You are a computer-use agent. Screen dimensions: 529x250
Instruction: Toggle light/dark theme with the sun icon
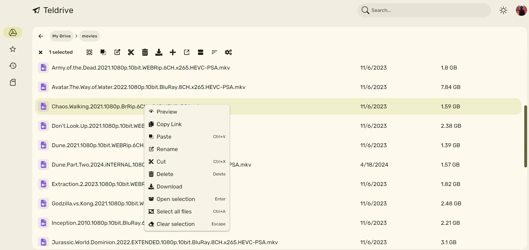503,10
